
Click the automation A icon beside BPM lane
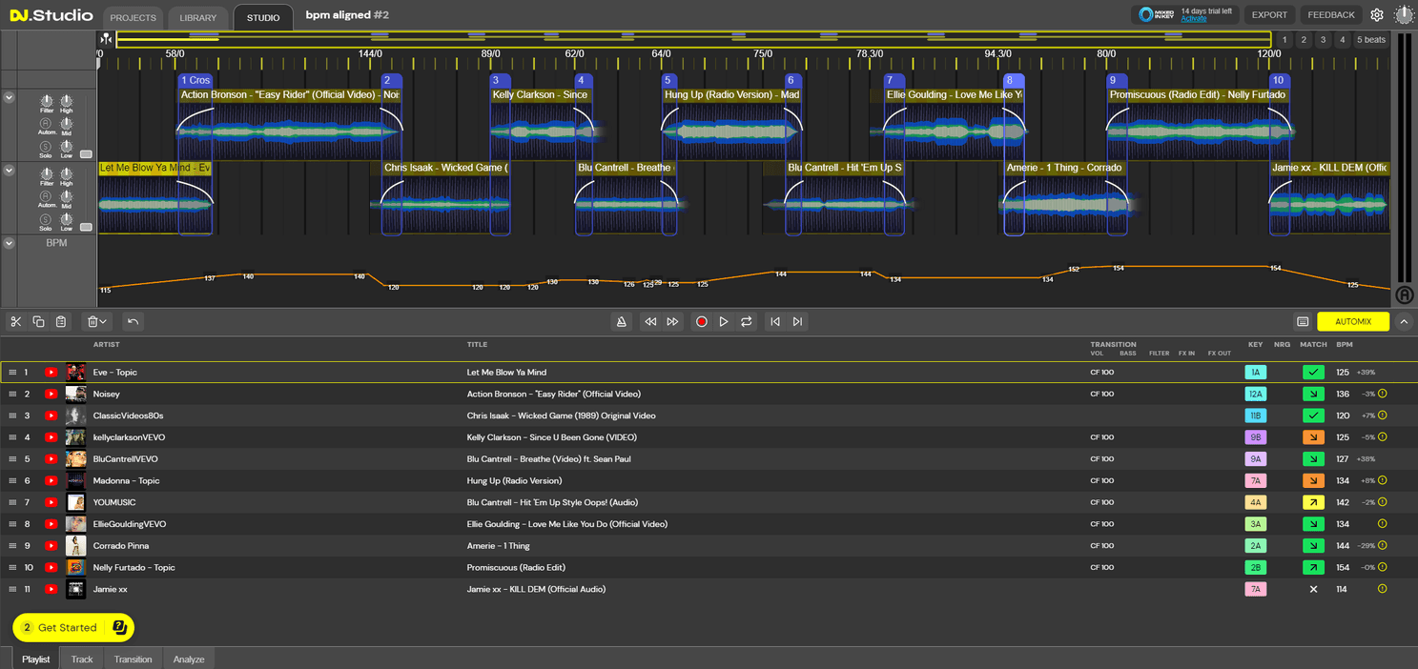[x=1404, y=295]
